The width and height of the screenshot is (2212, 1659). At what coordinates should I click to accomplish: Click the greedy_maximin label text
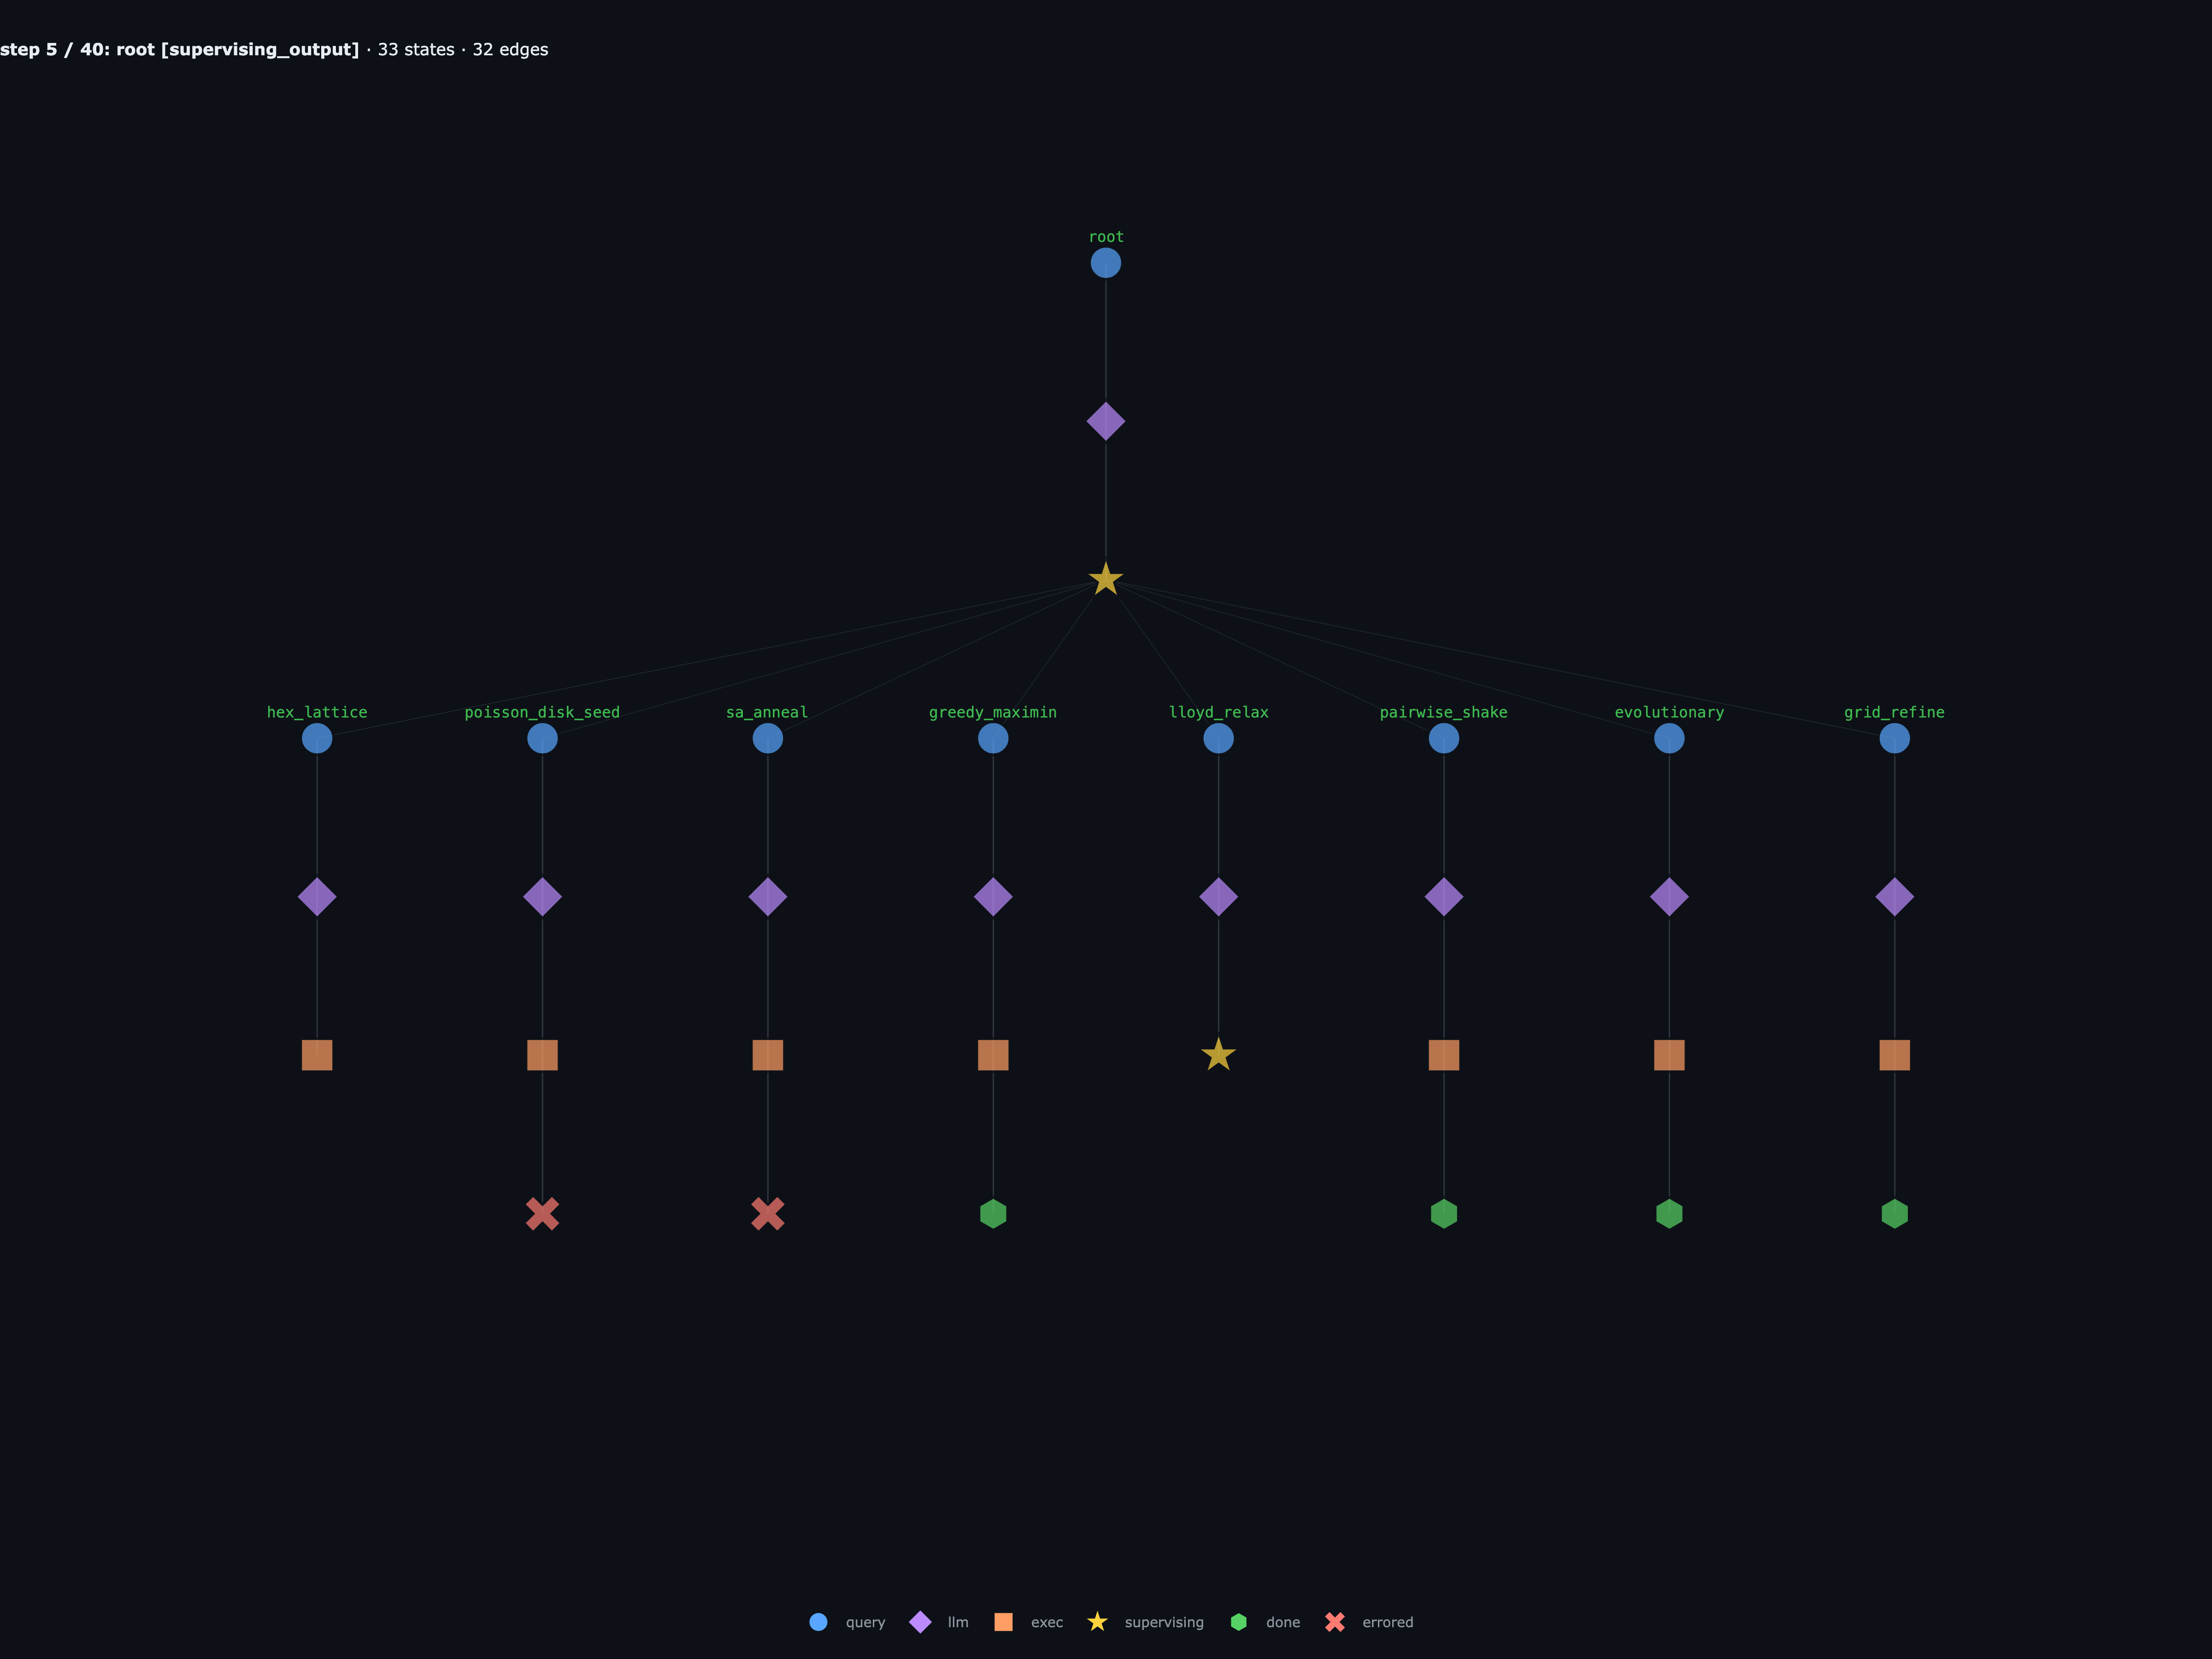993,712
